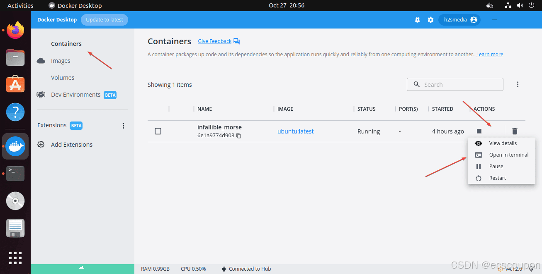Open Terminal from the Ubuntu dock

coord(15,174)
